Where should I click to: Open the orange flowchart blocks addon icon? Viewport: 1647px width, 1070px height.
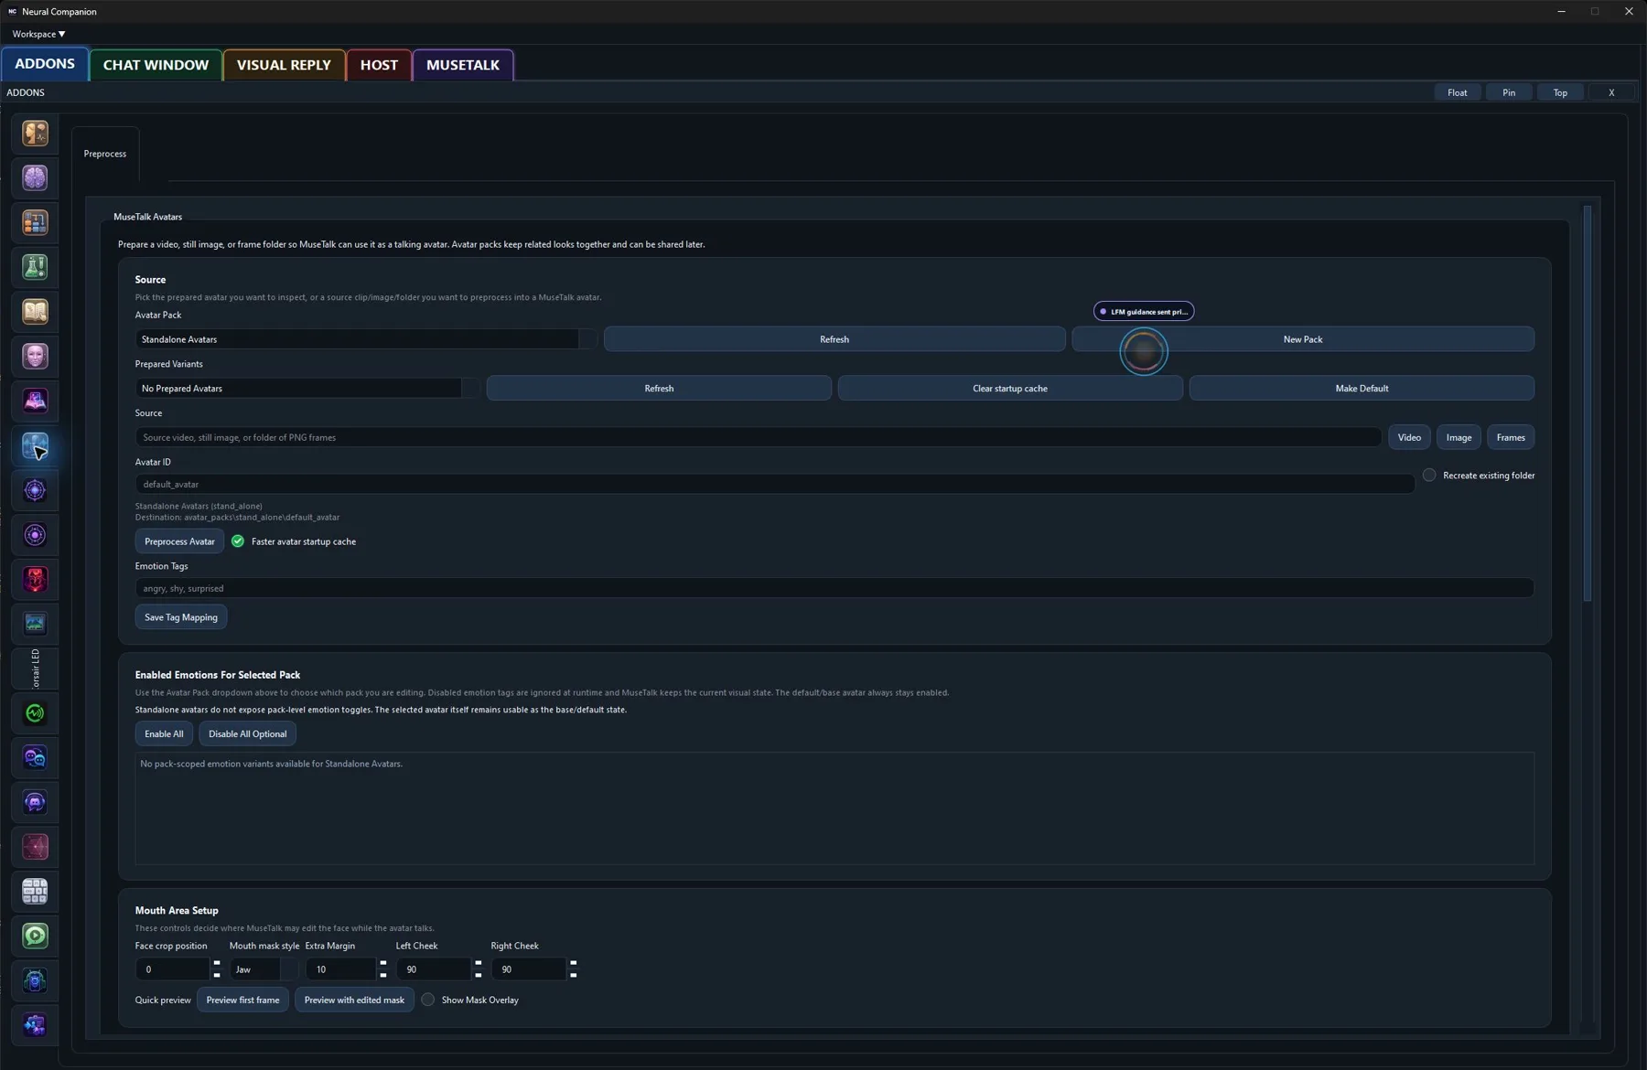click(x=35, y=222)
